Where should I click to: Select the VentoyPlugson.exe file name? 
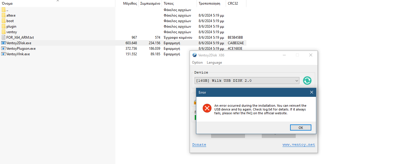[21, 49]
